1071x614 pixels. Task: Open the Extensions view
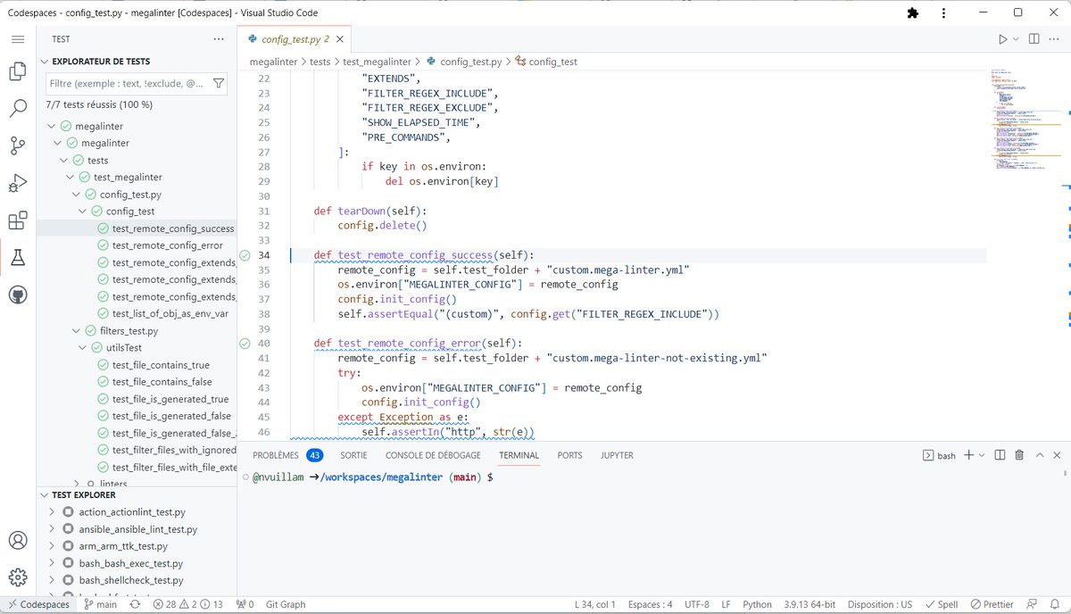(18, 220)
